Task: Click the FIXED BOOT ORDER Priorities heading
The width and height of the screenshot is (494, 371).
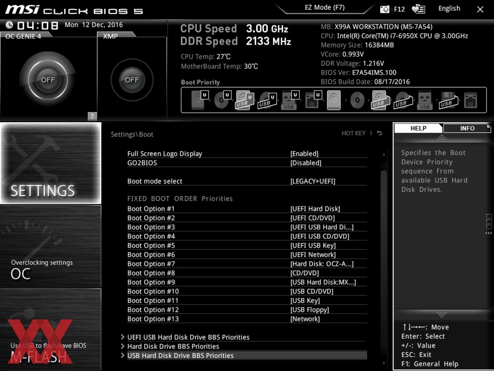Action: tap(180, 199)
